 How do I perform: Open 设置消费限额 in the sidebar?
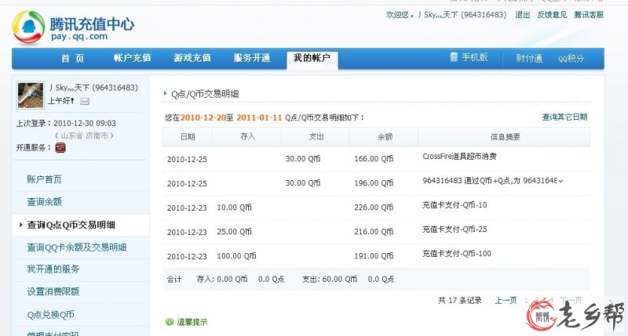[53, 292]
